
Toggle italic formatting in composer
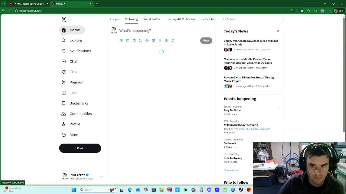[x=173, y=41]
